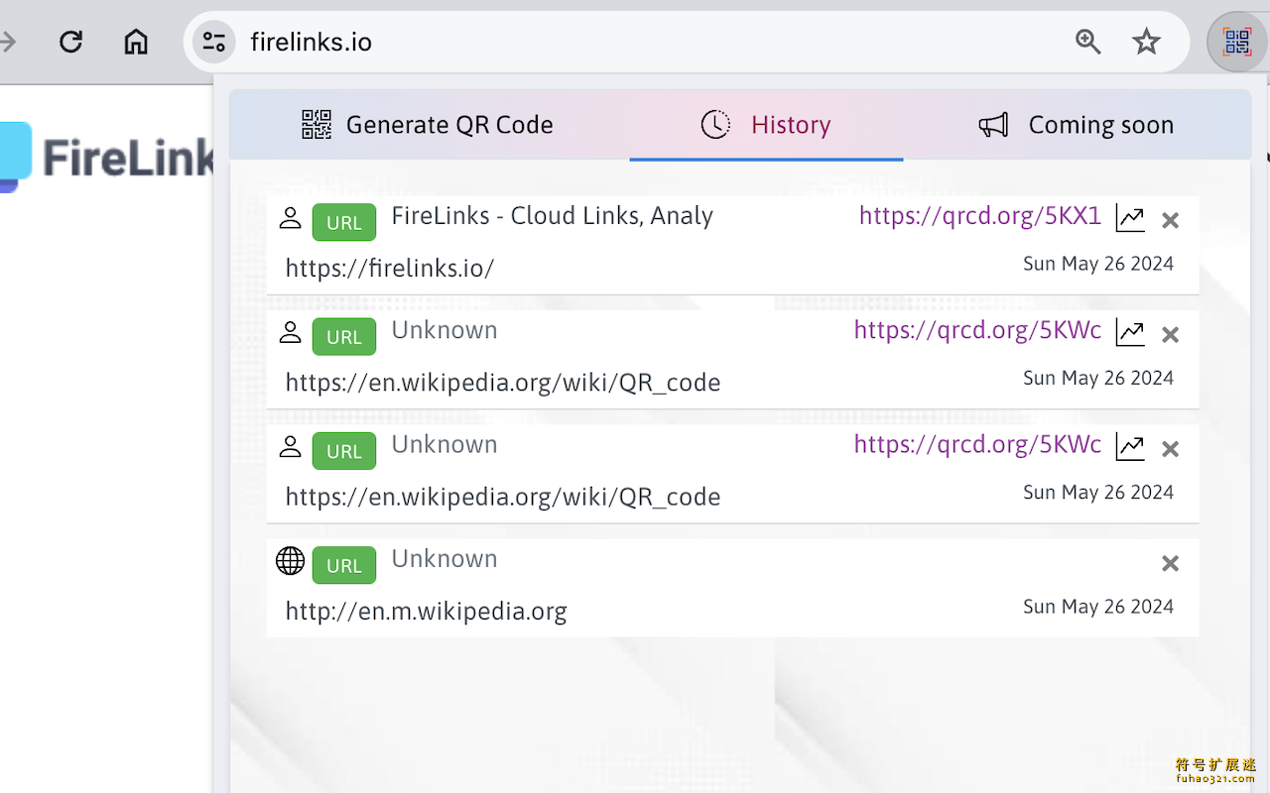
Task: Click the zoom magnifier icon in address bar
Action: (1088, 42)
